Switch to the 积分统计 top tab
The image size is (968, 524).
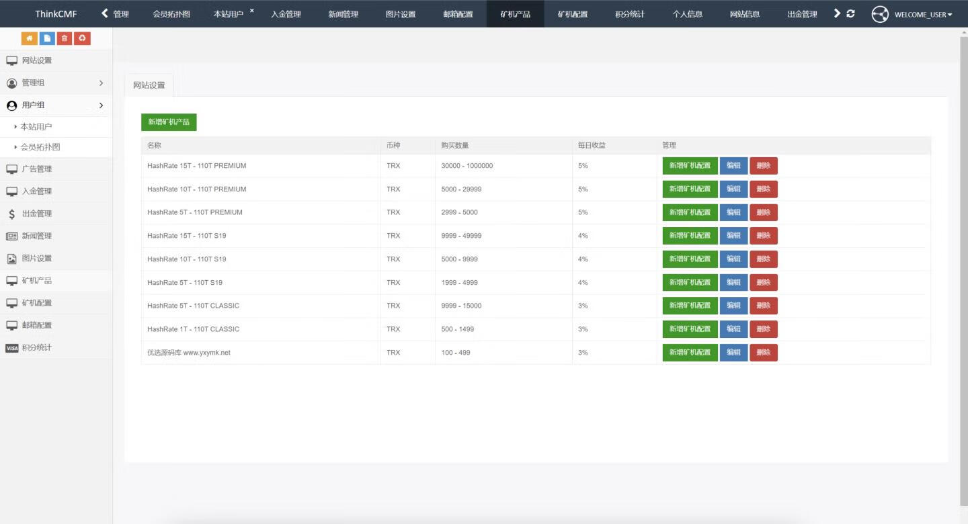630,14
